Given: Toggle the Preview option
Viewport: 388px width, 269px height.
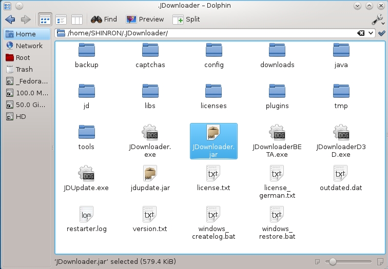Looking at the screenshot, I should 145,19.
